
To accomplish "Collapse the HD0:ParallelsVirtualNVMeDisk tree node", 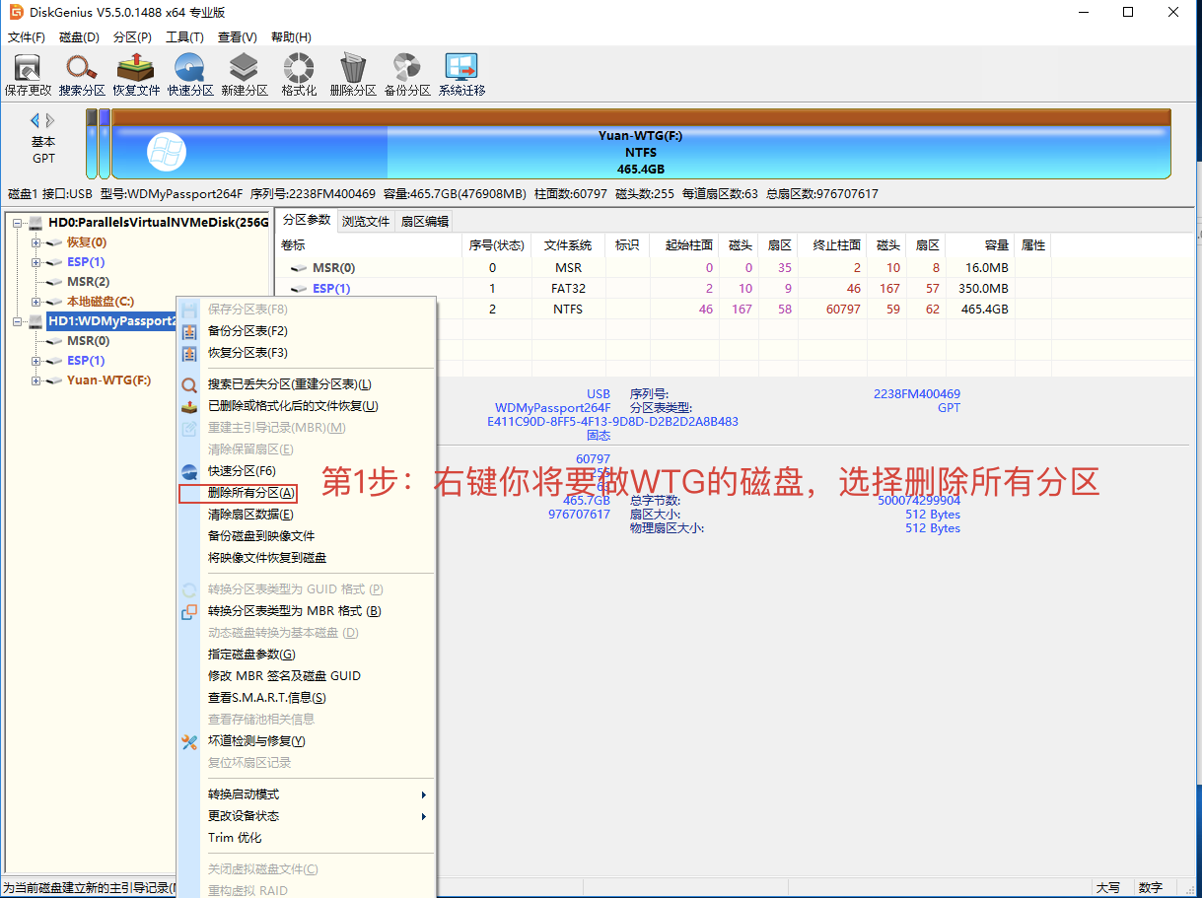I will click(x=18, y=223).
